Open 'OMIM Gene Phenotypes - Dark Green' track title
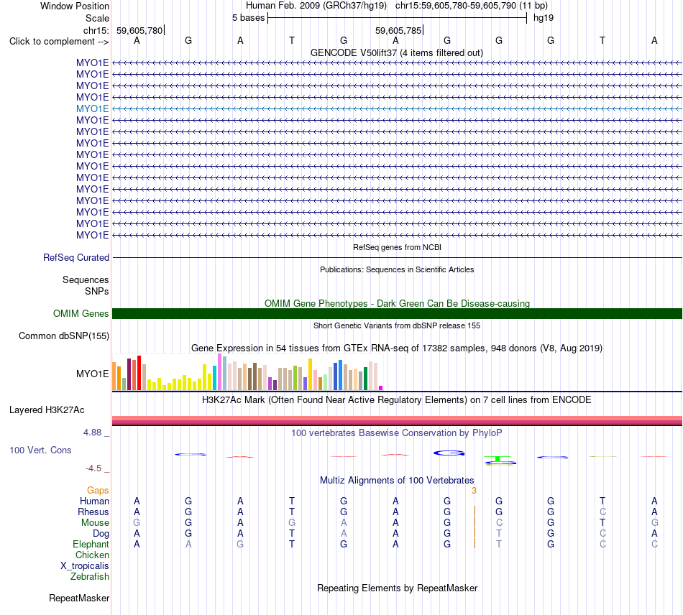 pyautogui.click(x=397, y=303)
